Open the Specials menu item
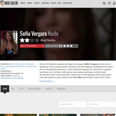Screen dimensions: 116x116 pos(53,3)
